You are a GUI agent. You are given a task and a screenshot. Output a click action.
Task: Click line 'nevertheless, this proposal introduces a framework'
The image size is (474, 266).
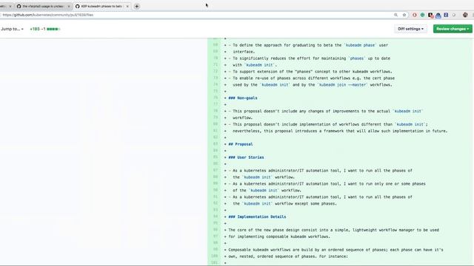(340, 131)
